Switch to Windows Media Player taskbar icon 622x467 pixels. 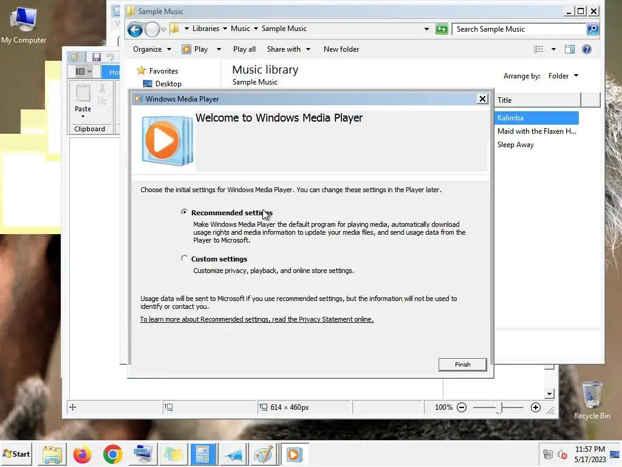click(295, 454)
